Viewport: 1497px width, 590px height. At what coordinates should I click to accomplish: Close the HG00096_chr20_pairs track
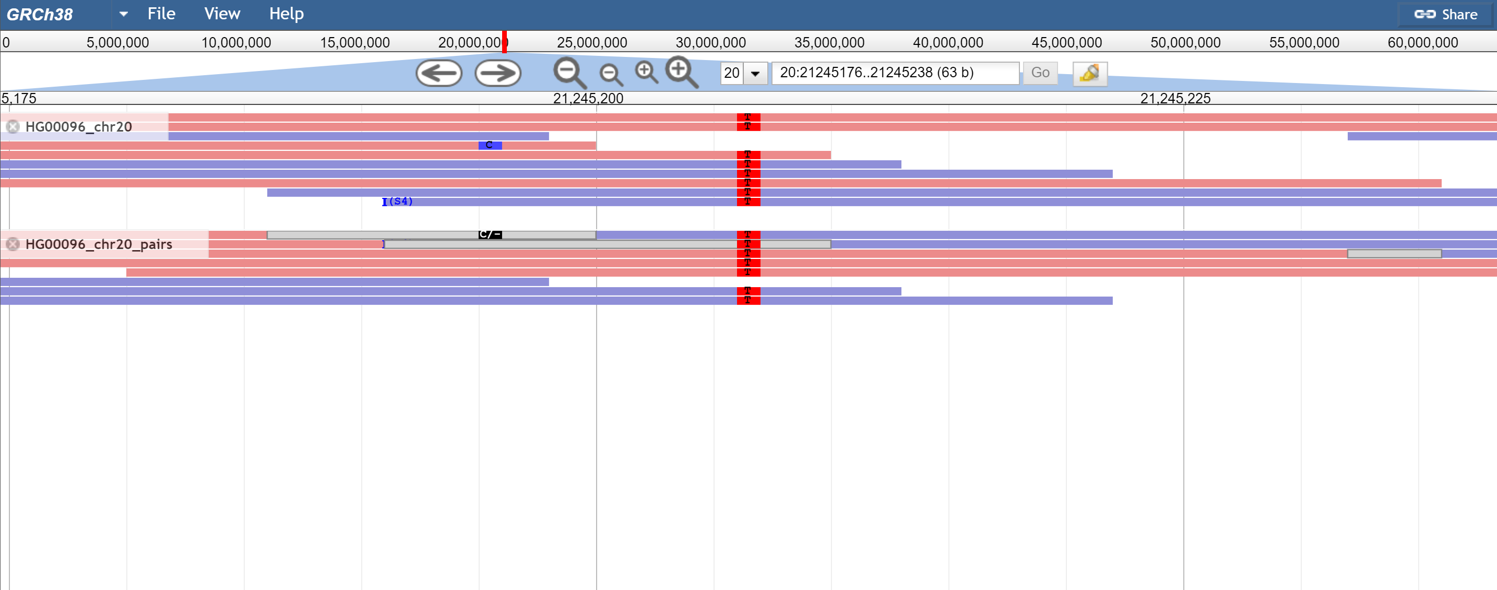(13, 244)
